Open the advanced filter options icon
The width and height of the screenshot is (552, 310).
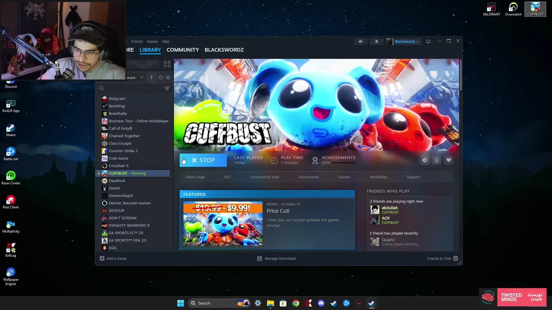point(167,88)
